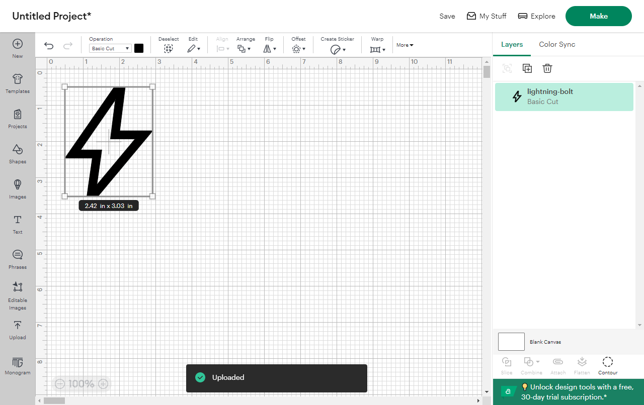Open the Flip dropdown options

(x=270, y=48)
